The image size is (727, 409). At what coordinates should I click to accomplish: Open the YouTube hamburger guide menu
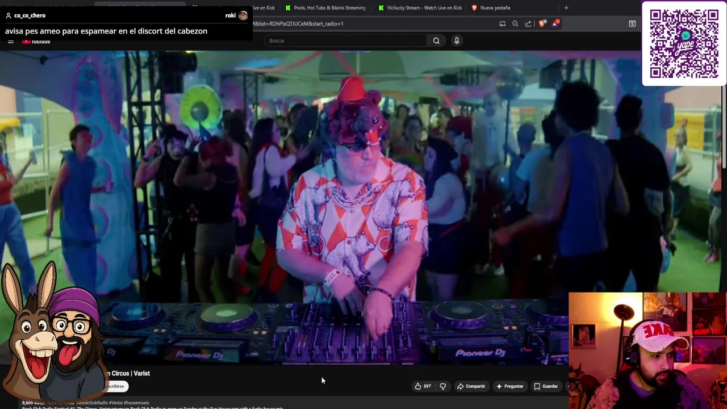tap(11, 41)
